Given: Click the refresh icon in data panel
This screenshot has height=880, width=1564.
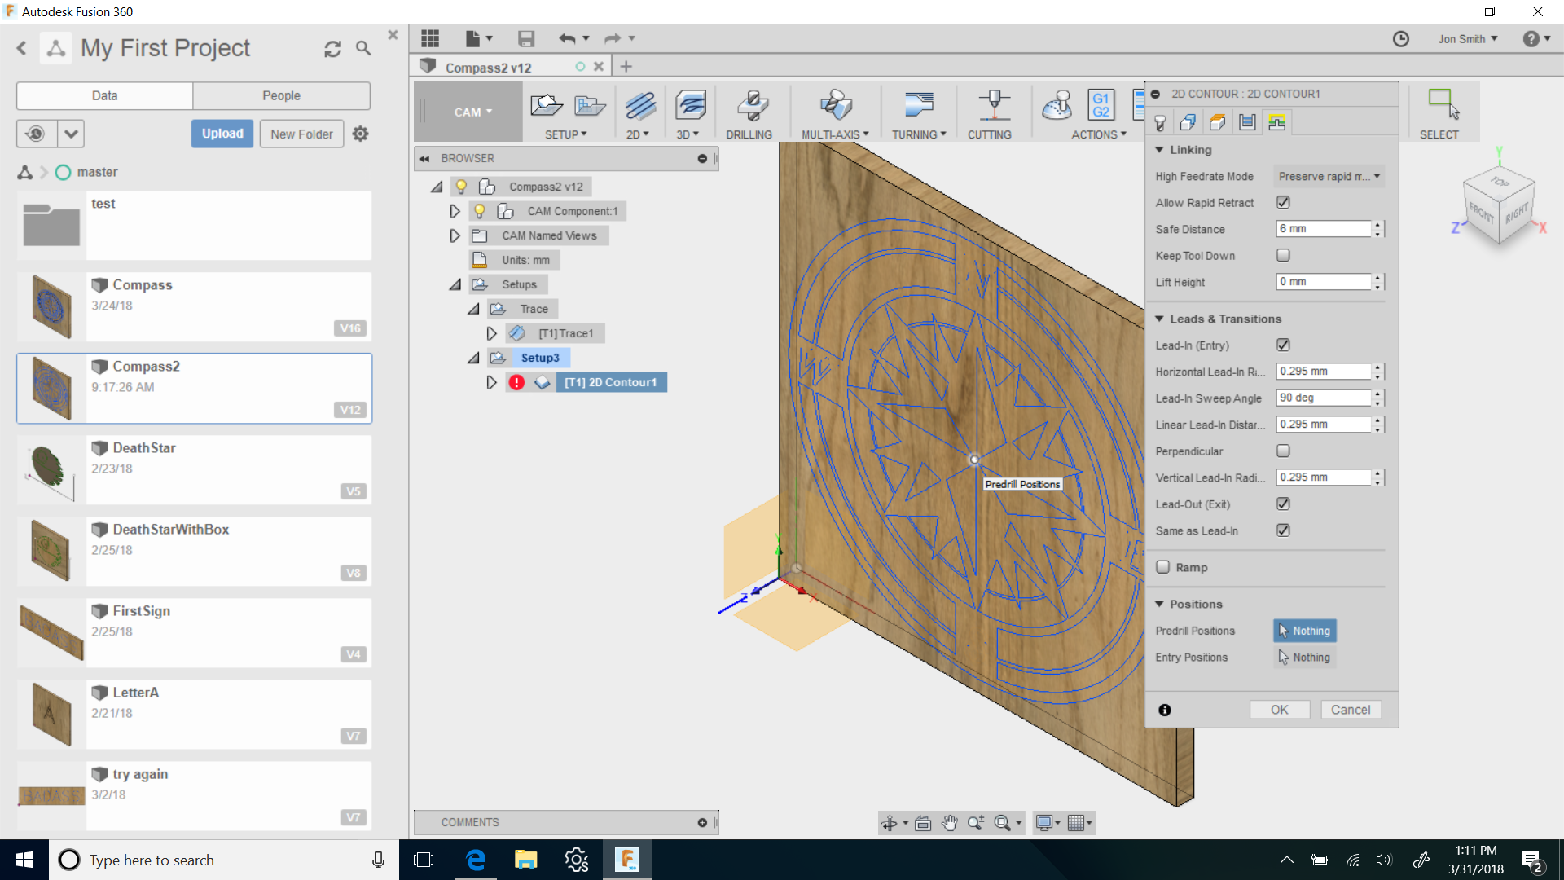Looking at the screenshot, I should point(332,49).
